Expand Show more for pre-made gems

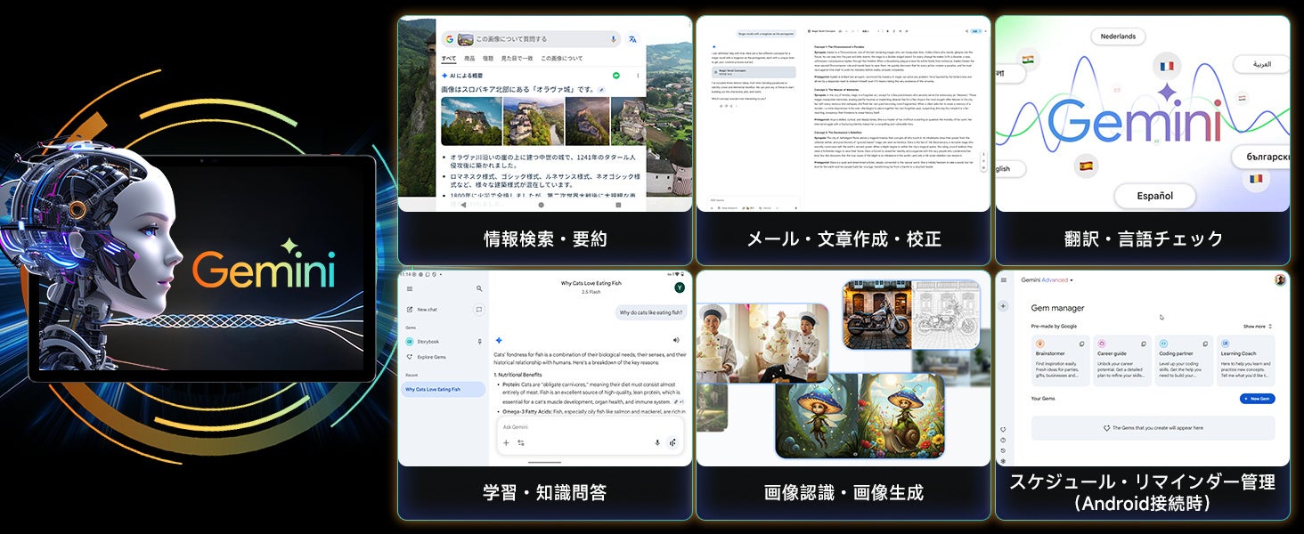pos(1258,327)
